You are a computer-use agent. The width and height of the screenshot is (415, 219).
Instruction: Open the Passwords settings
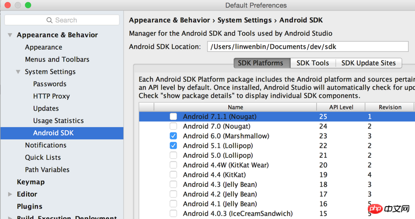coord(50,84)
